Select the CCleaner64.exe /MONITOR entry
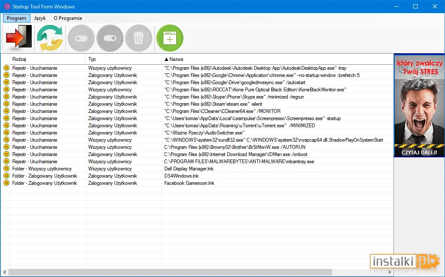The height and width of the screenshot is (277, 445). click(x=222, y=111)
